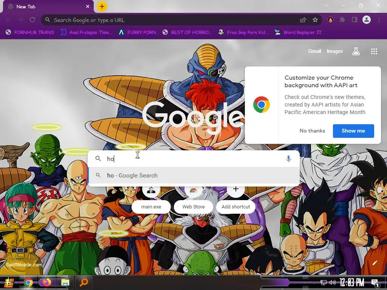This screenshot has width=387, height=290.
Task: Open the Start menu button
Action: (9, 282)
